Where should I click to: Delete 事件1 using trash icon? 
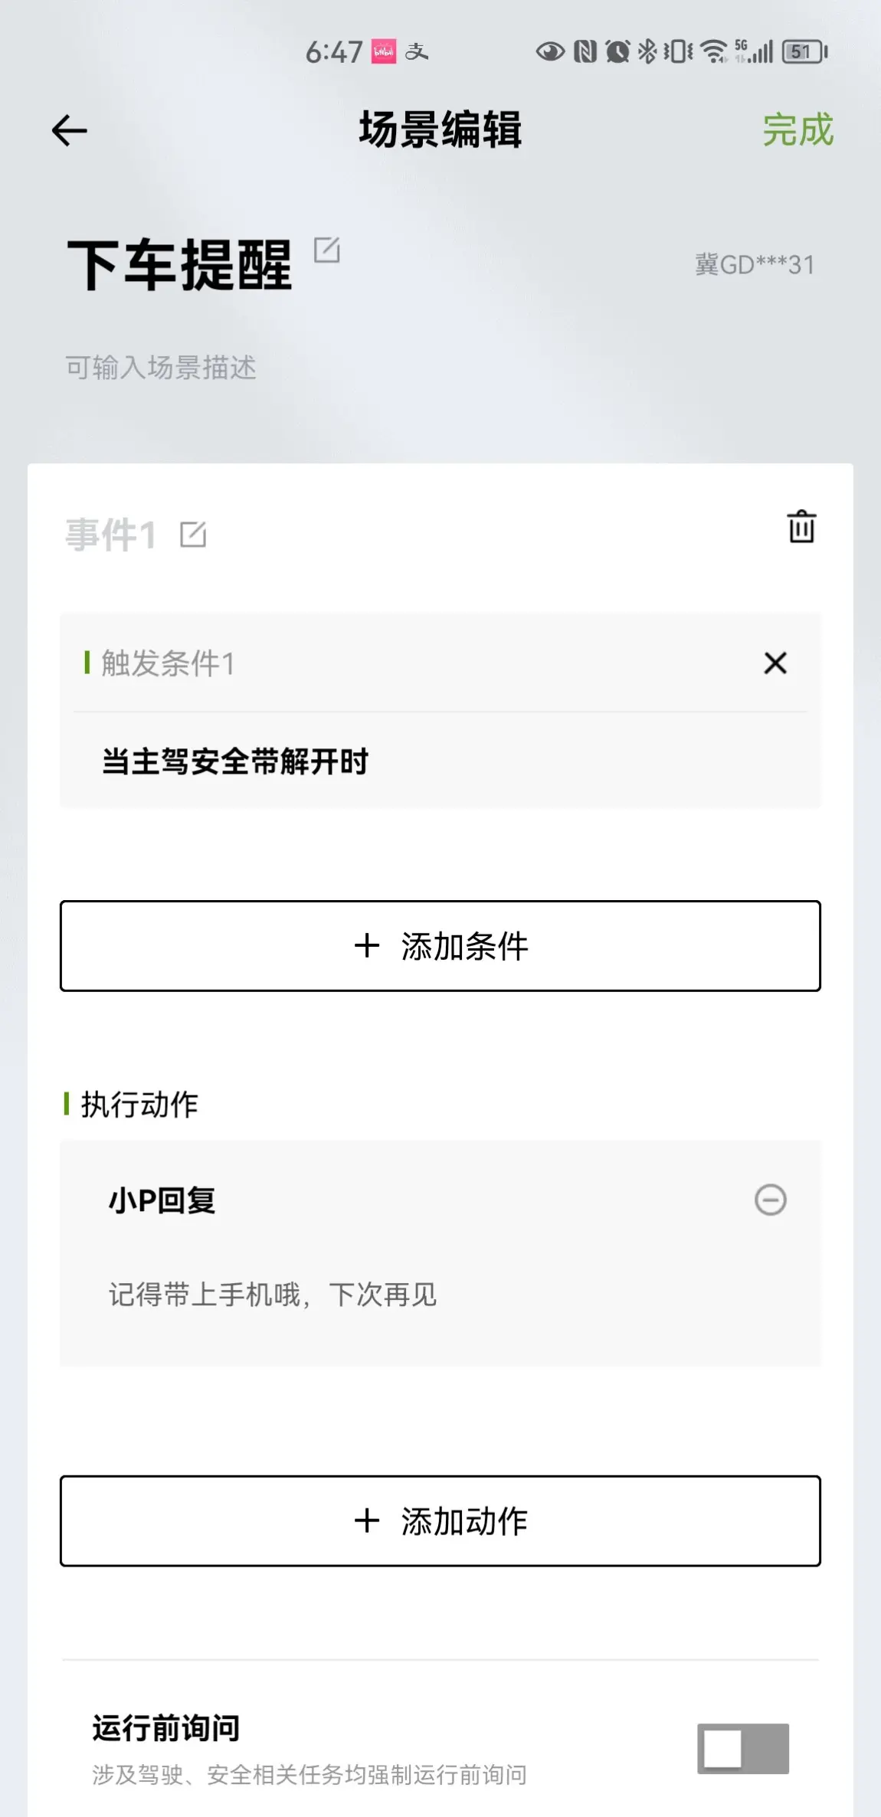click(x=801, y=526)
